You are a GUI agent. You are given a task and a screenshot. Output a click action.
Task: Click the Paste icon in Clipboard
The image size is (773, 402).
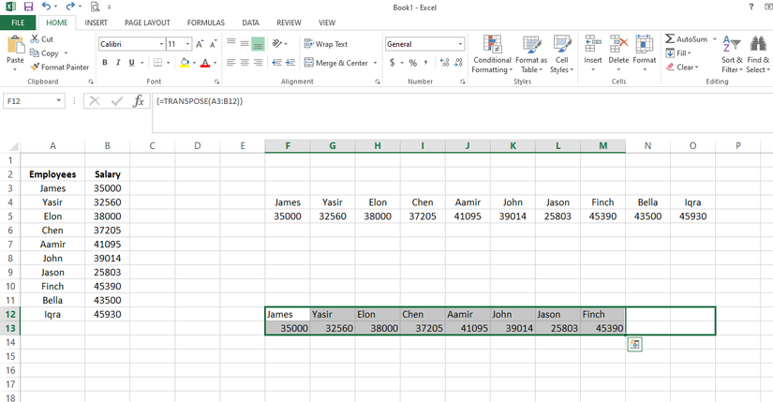(x=15, y=45)
